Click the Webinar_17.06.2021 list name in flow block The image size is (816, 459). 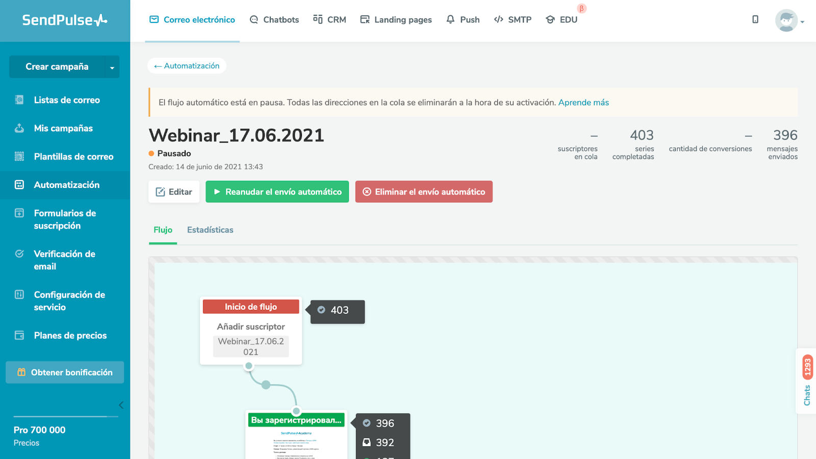point(251,346)
